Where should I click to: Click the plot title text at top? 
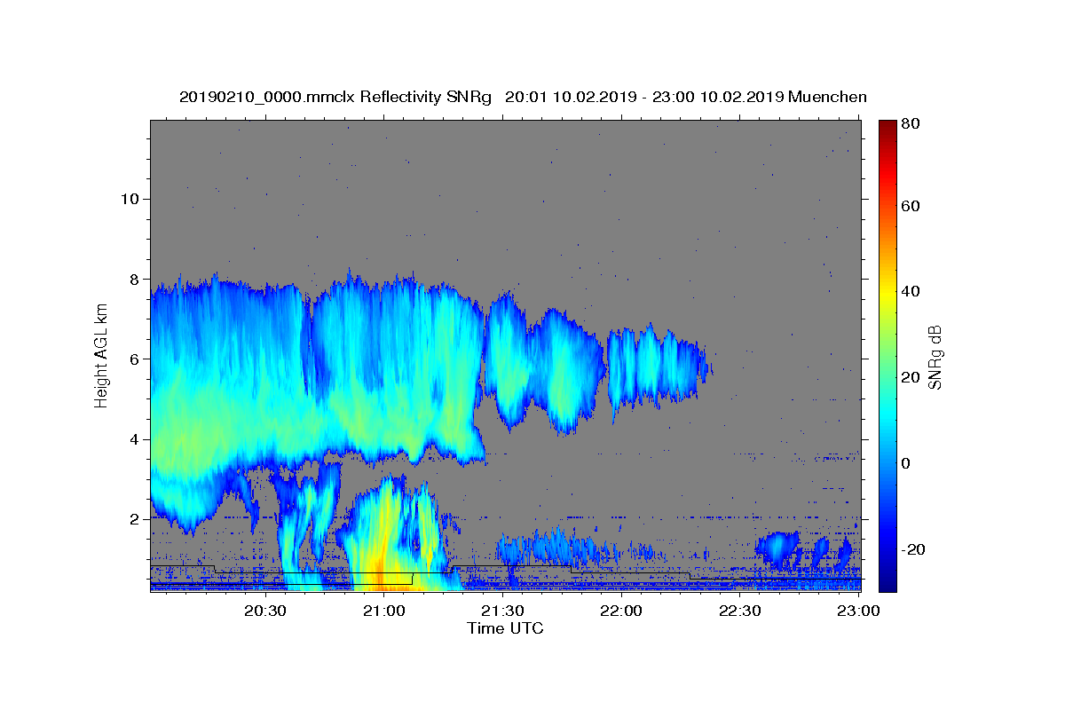click(x=523, y=97)
